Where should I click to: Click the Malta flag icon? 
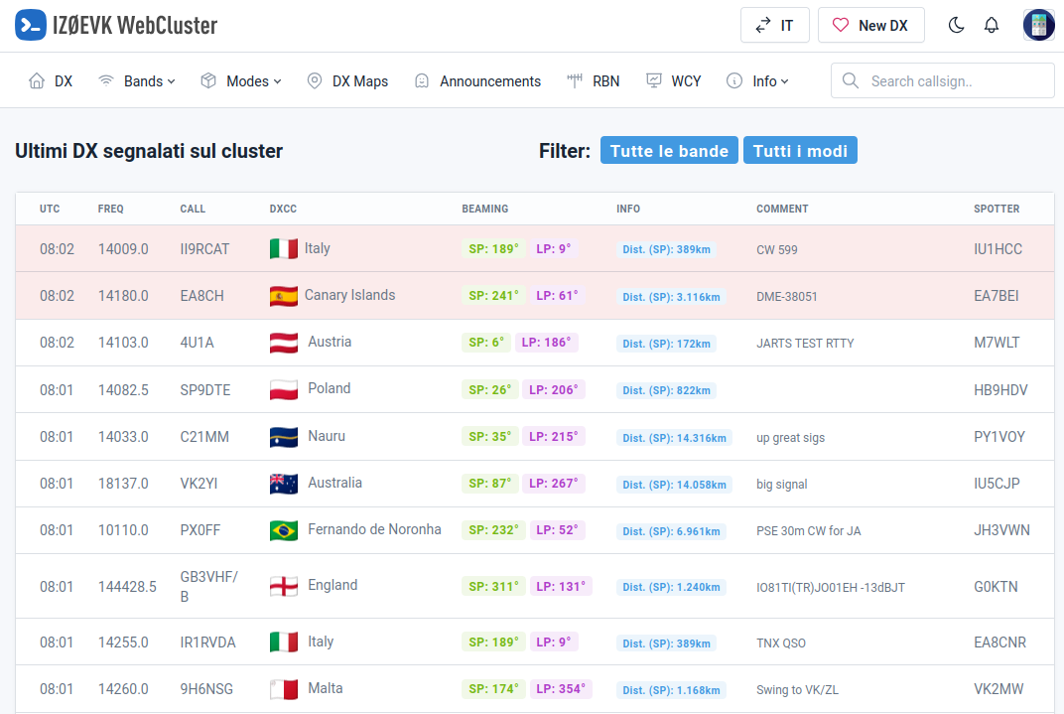point(284,689)
